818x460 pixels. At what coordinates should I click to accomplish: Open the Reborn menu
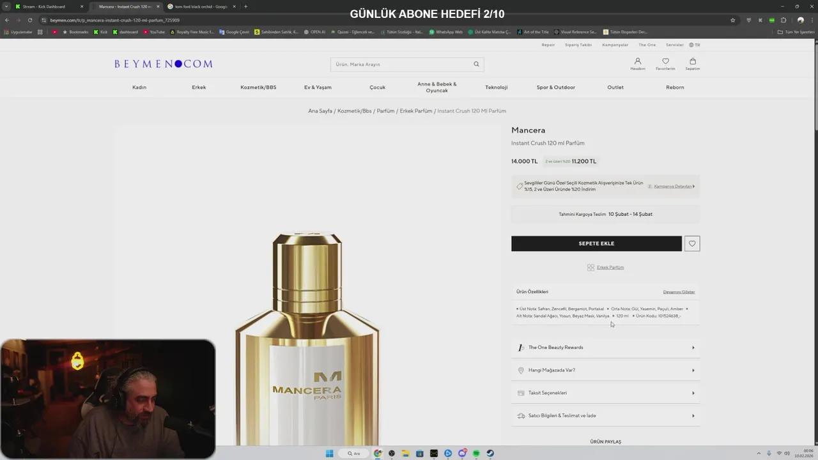coord(675,88)
